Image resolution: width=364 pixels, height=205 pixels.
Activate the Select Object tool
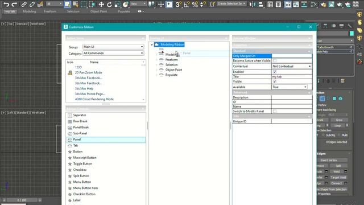(x=67, y=4)
